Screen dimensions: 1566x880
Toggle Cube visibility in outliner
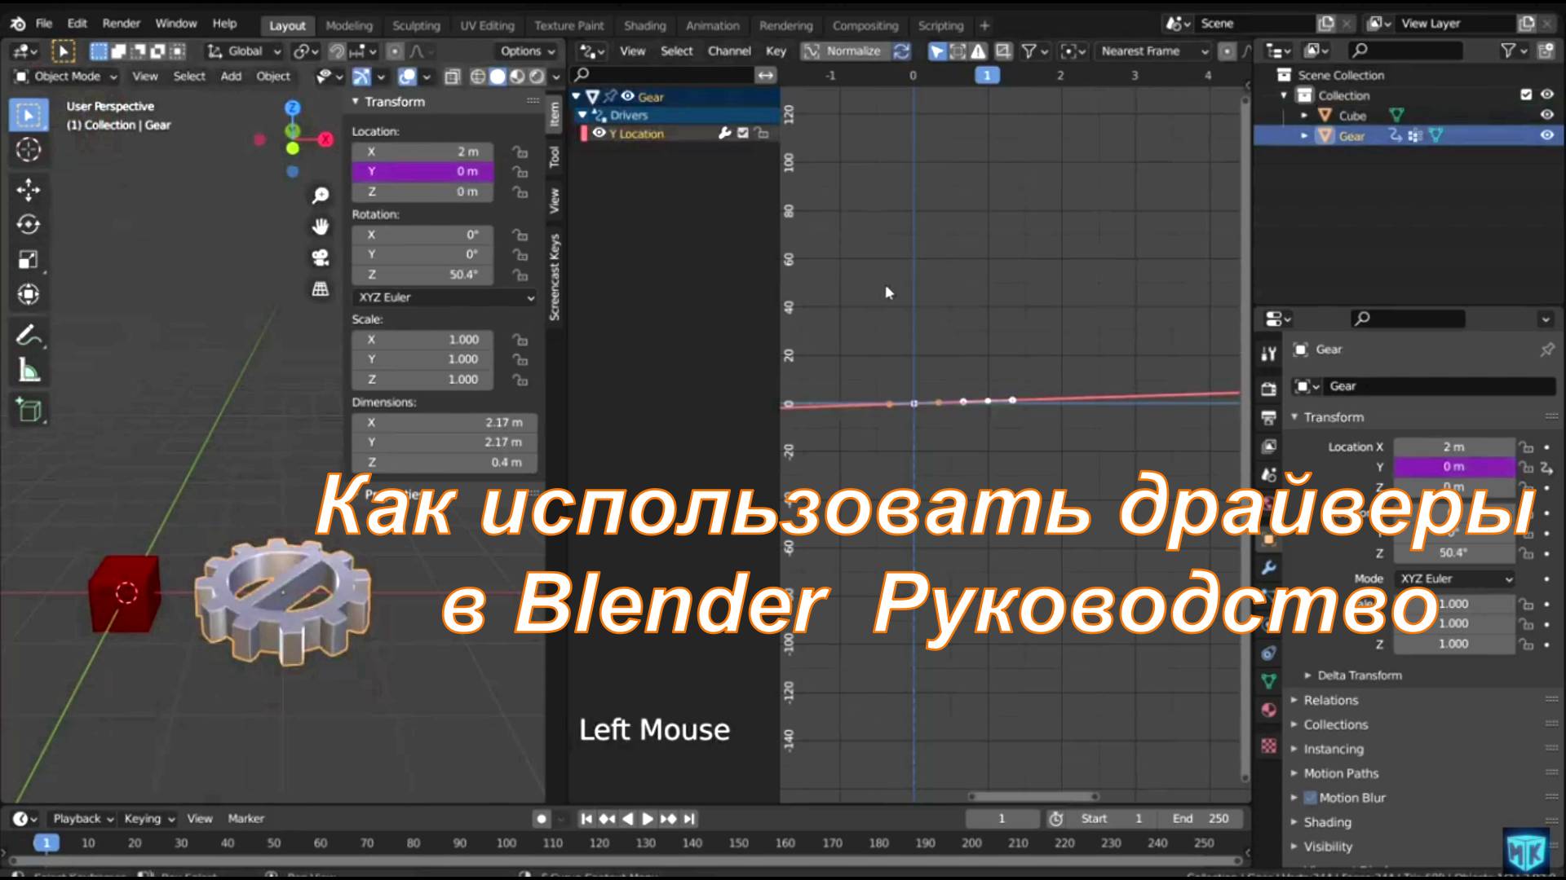1546,115
